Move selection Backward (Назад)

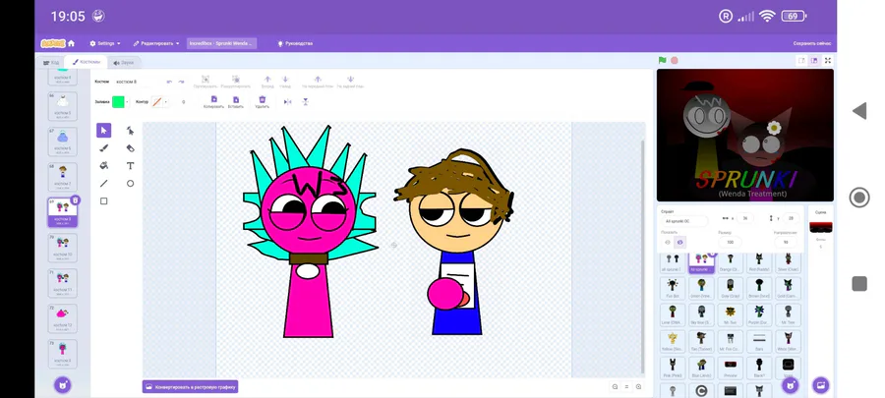click(x=285, y=80)
